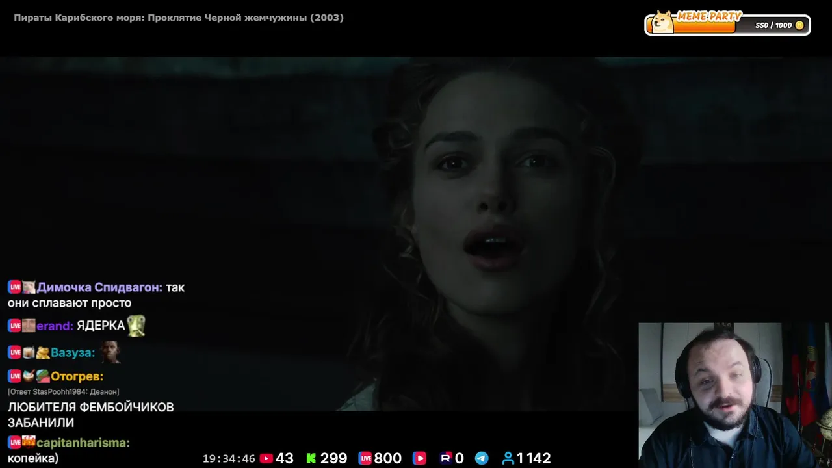832x468 pixels.
Task: Click the bowl badge beside Отогрев
Action: (29, 376)
